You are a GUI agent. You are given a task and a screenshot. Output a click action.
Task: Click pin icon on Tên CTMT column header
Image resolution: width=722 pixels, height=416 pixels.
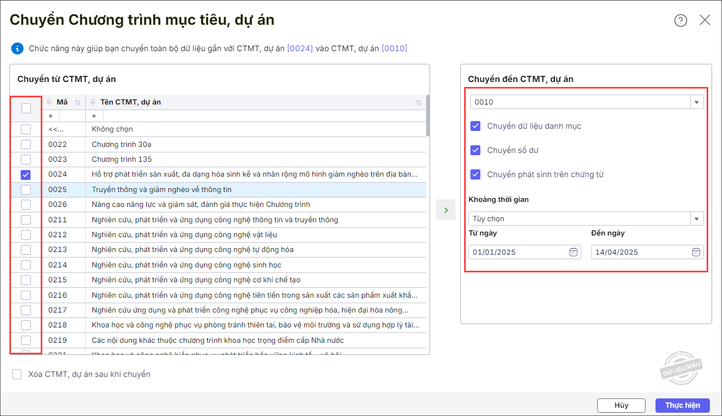point(93,102)
